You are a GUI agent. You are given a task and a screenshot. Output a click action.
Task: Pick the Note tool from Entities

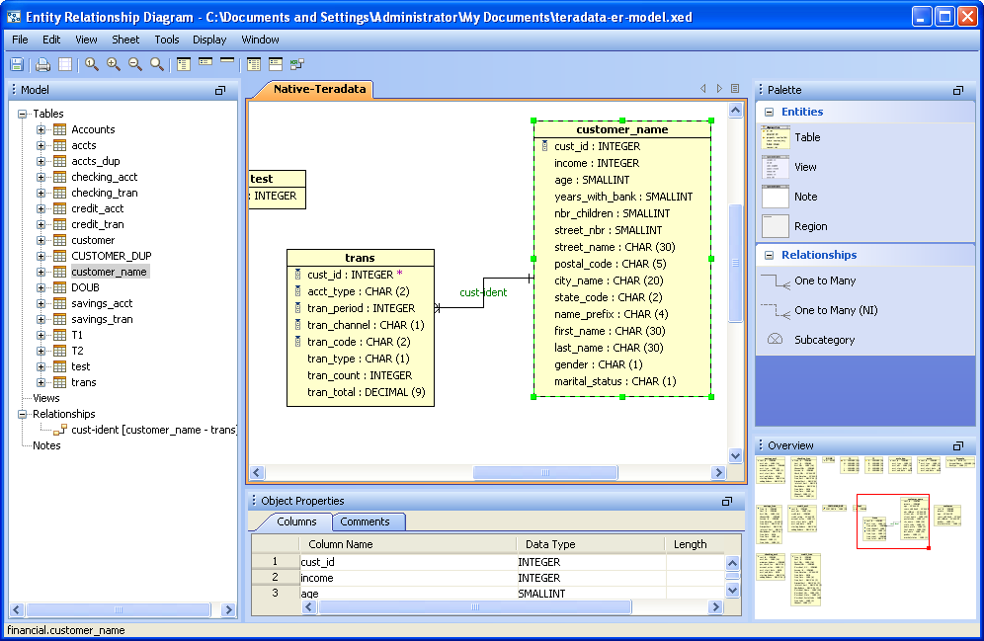click(805, 197)
